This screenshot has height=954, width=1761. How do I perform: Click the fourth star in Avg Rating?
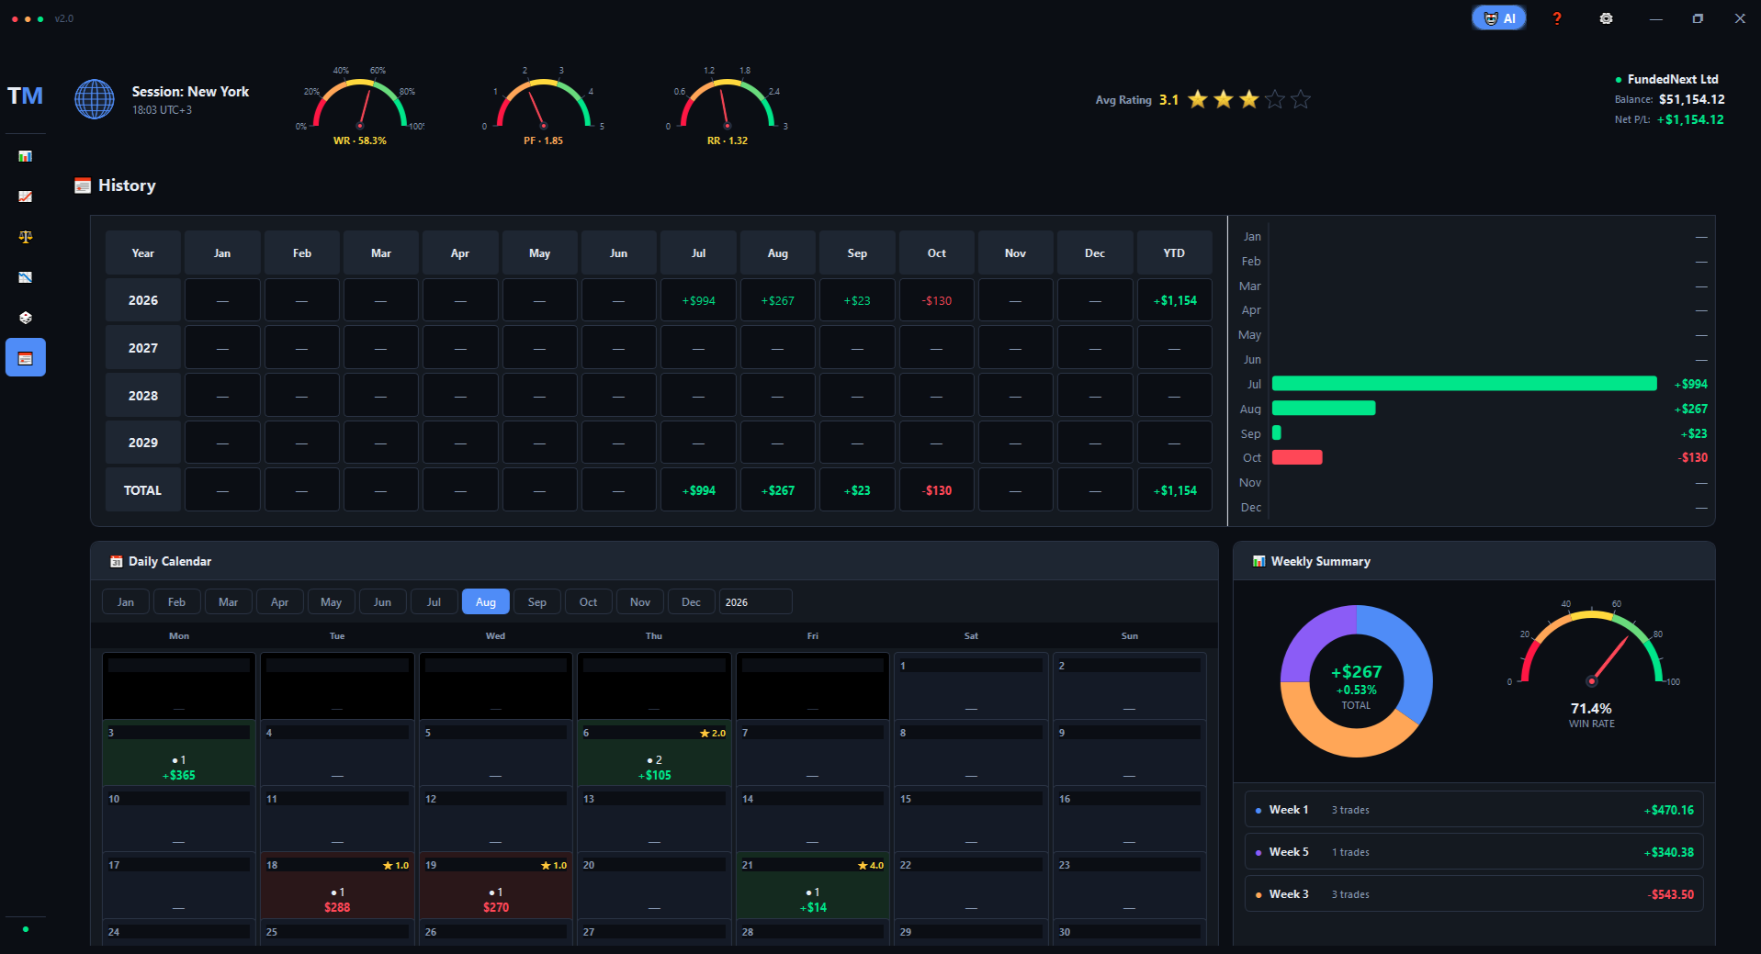1275,99
